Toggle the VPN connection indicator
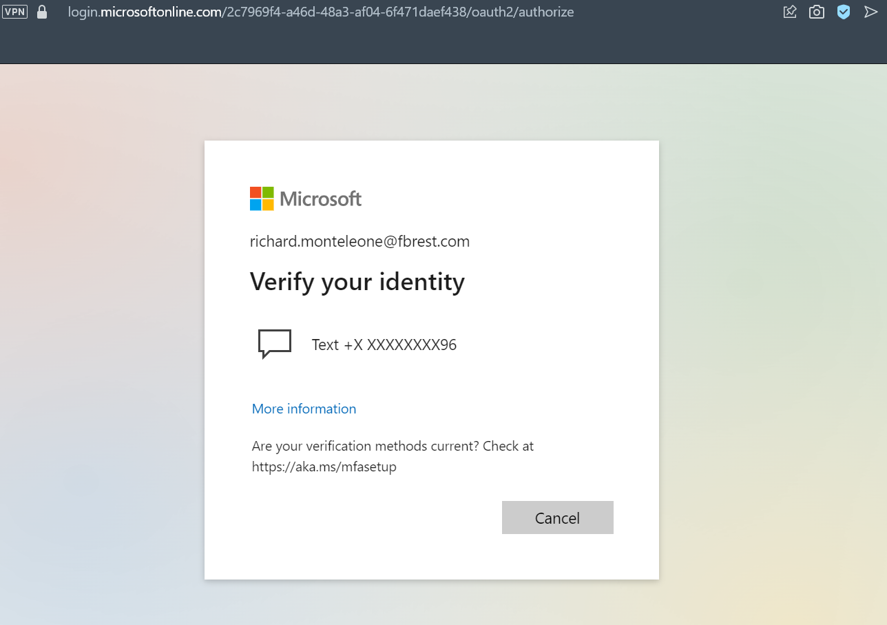The height and width of the screenshot is (625, 887). (14, 11)
